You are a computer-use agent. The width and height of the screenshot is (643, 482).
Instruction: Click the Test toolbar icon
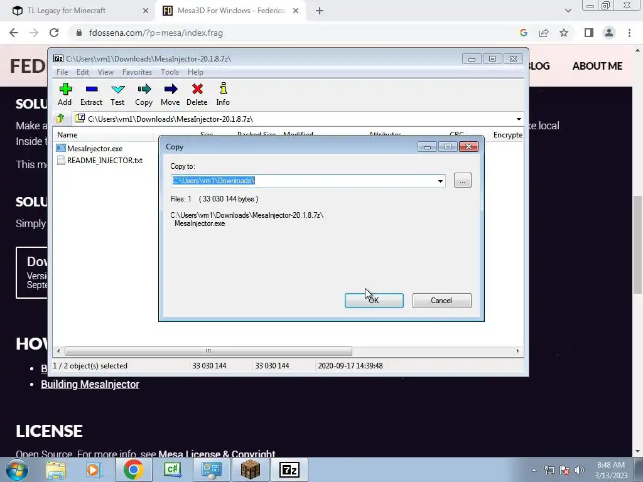(117, 94)
